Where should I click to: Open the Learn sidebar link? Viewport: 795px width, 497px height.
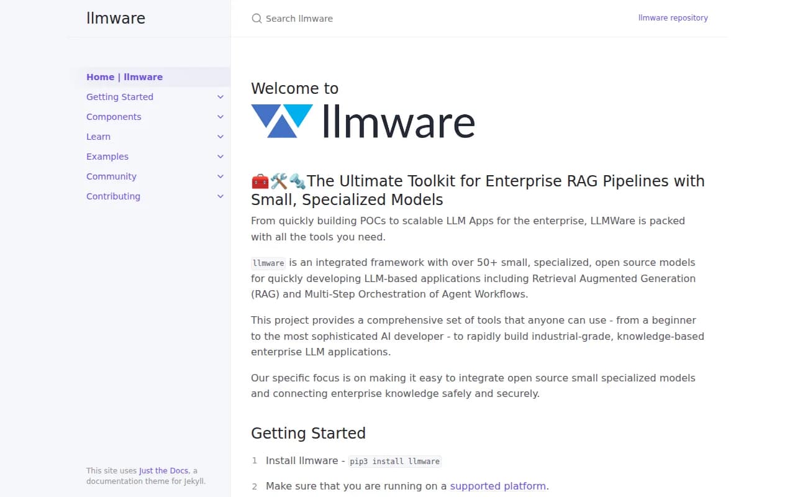coord(98,137)
